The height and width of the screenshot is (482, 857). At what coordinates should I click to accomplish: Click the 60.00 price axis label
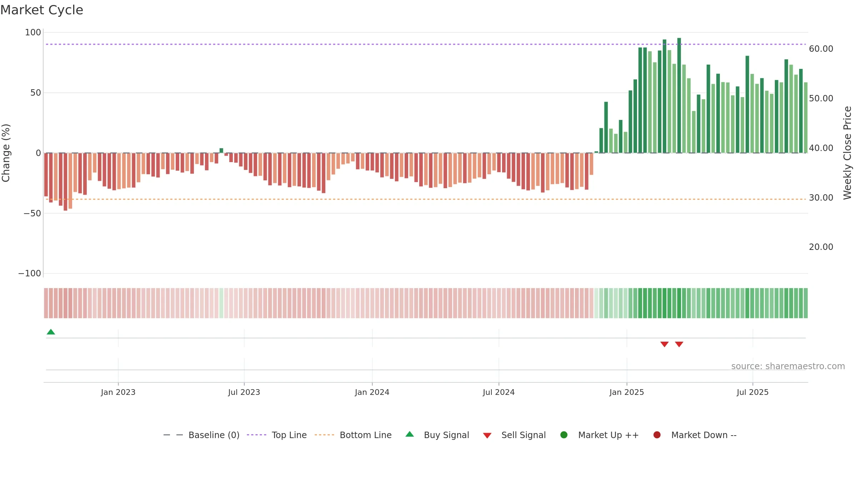(x=821, y=49)
